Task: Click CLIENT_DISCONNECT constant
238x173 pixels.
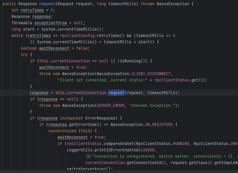Action: coord(151,74)
